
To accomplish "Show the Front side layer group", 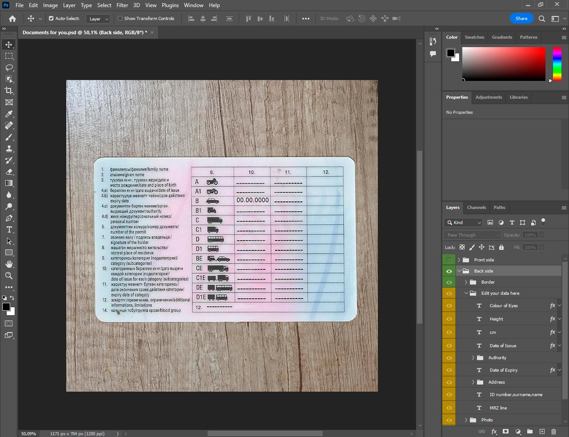I will (449, 260).
